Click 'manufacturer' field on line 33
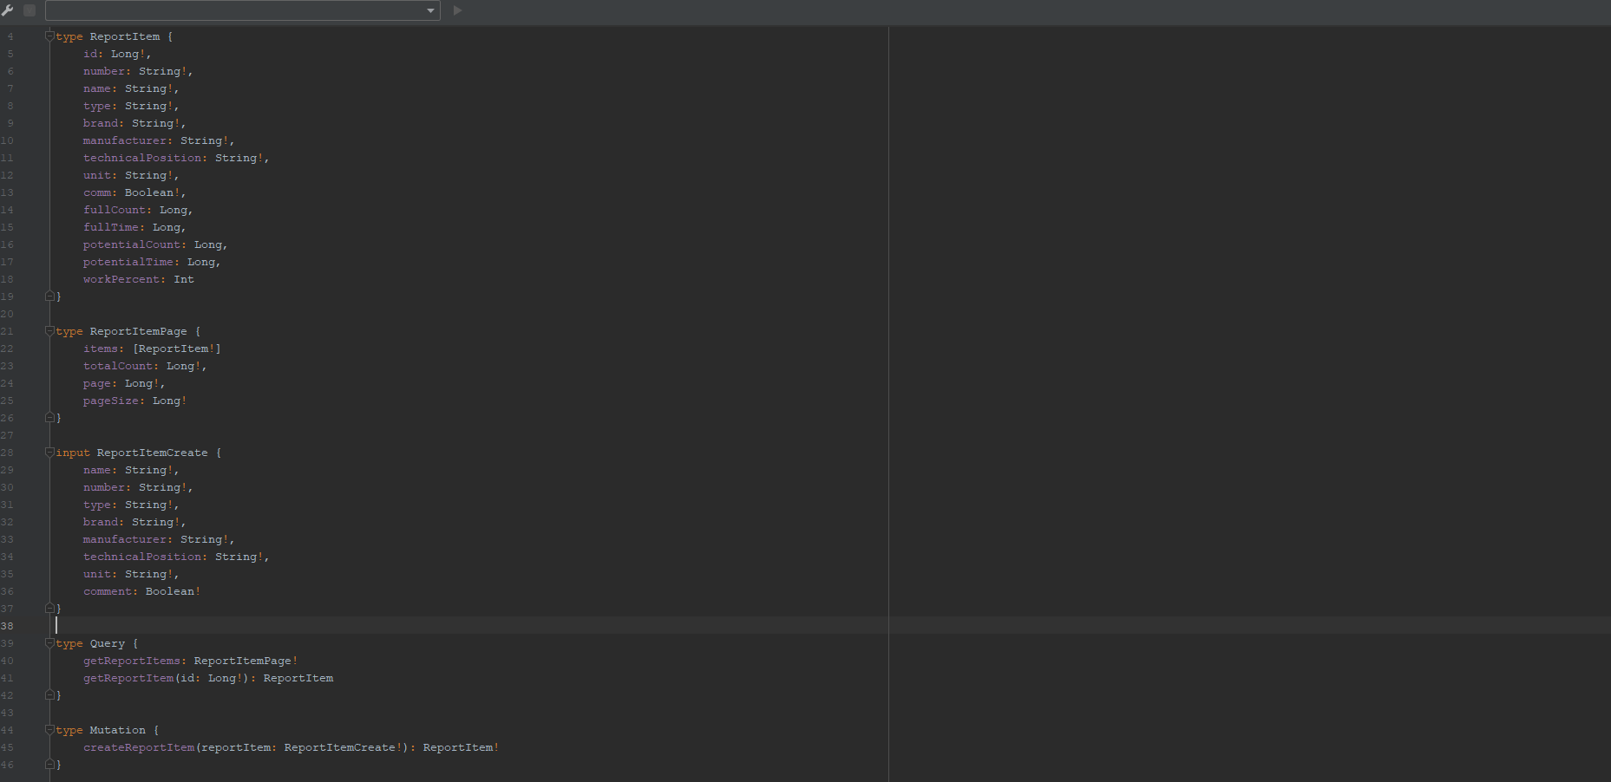Image resolution: width=1611 pixels, height=782 pixels. tap(125, 539)
